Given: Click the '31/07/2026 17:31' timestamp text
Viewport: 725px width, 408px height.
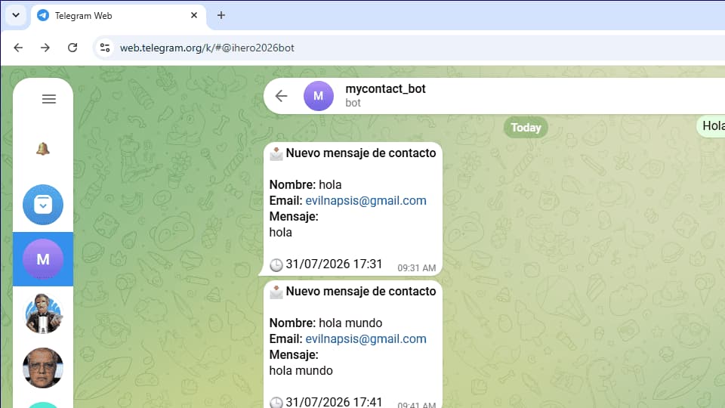Looking at the screenshot, I should 334,264.
